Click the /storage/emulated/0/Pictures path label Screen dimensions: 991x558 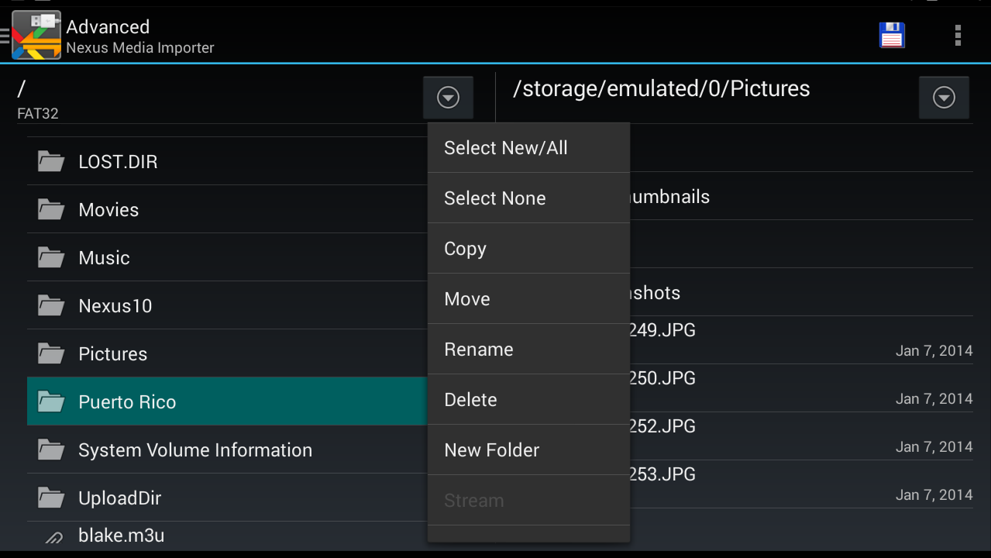click(x=660, y=88)
